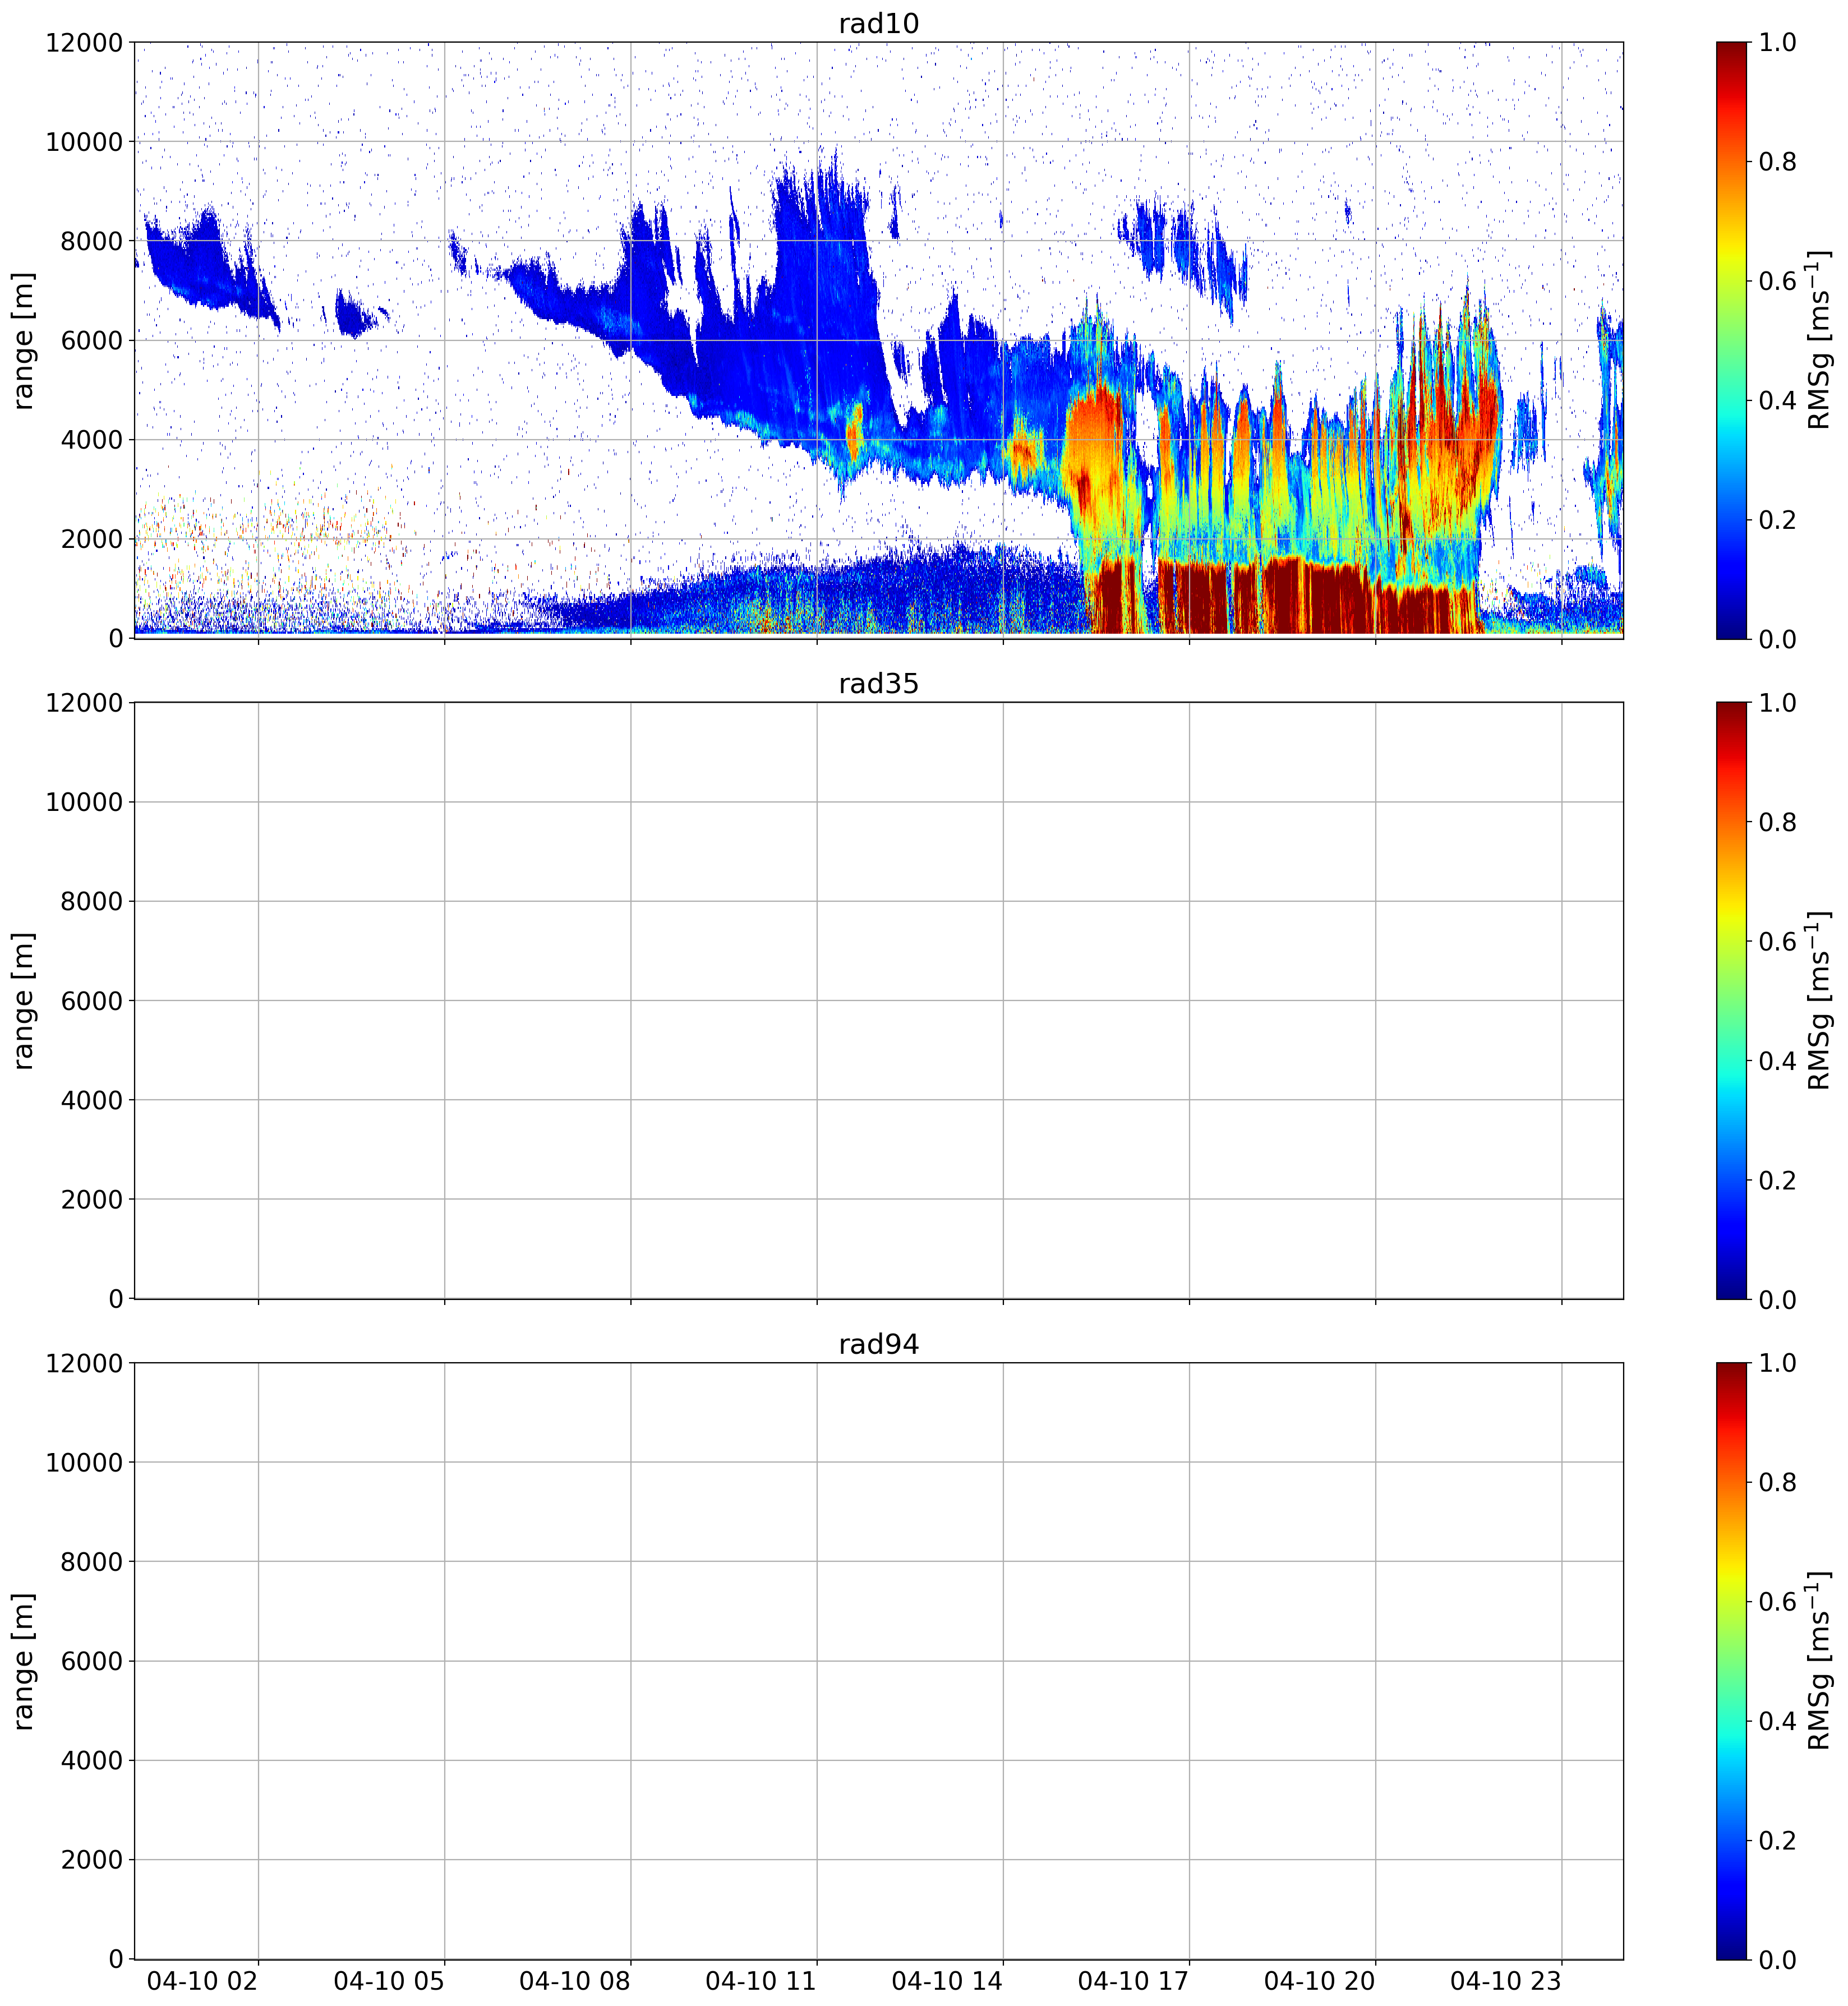1848x2006 pixels.
Task: Click the 0.6 value on rad35 colorbar
Action: pos(1778,941)
